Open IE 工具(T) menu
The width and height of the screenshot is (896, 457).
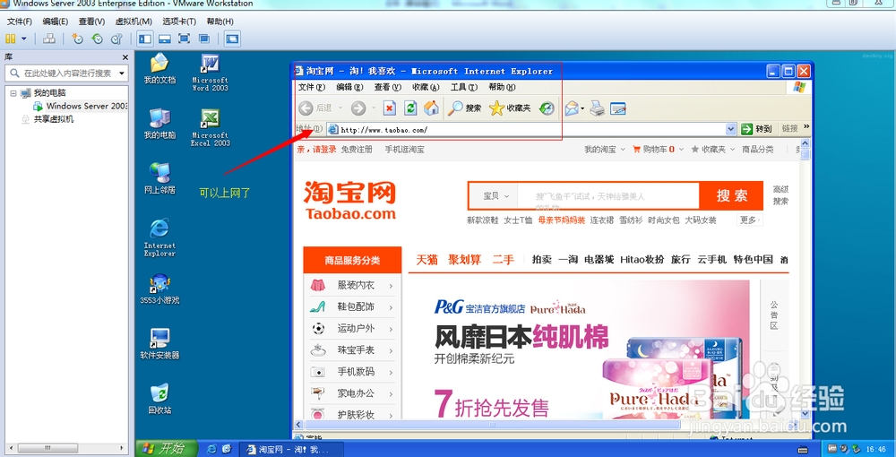click(x=463, y=88)
